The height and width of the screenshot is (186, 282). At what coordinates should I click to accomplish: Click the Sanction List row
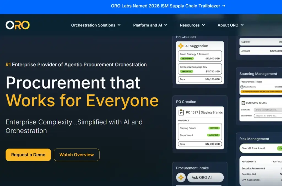click(x=262, y=174)
